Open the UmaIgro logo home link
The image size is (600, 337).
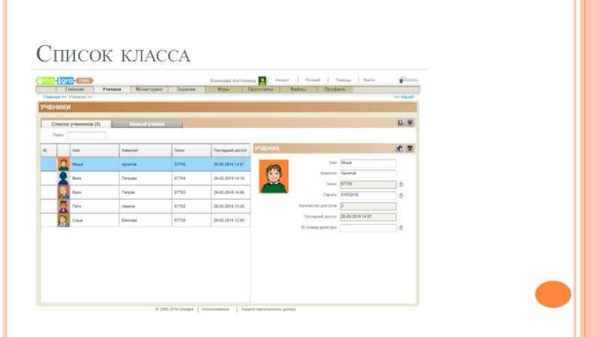64,81
